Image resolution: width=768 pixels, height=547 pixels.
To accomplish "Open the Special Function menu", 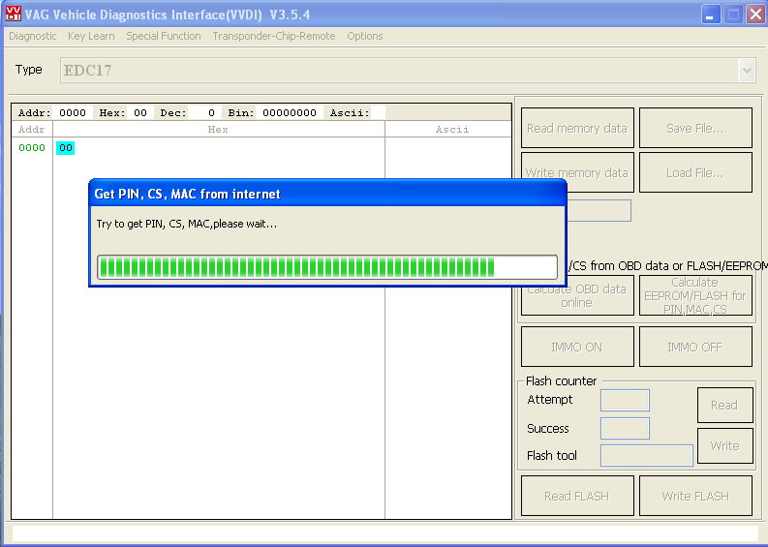I will pyautogui.click(x=164, y=36).
